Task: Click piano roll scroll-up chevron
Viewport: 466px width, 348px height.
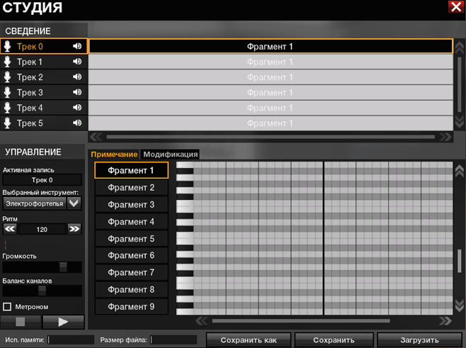Action: point(460,171)
